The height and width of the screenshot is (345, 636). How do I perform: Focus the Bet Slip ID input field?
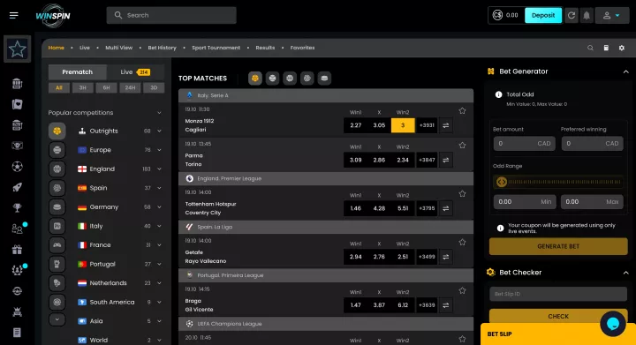click(558, 294)
